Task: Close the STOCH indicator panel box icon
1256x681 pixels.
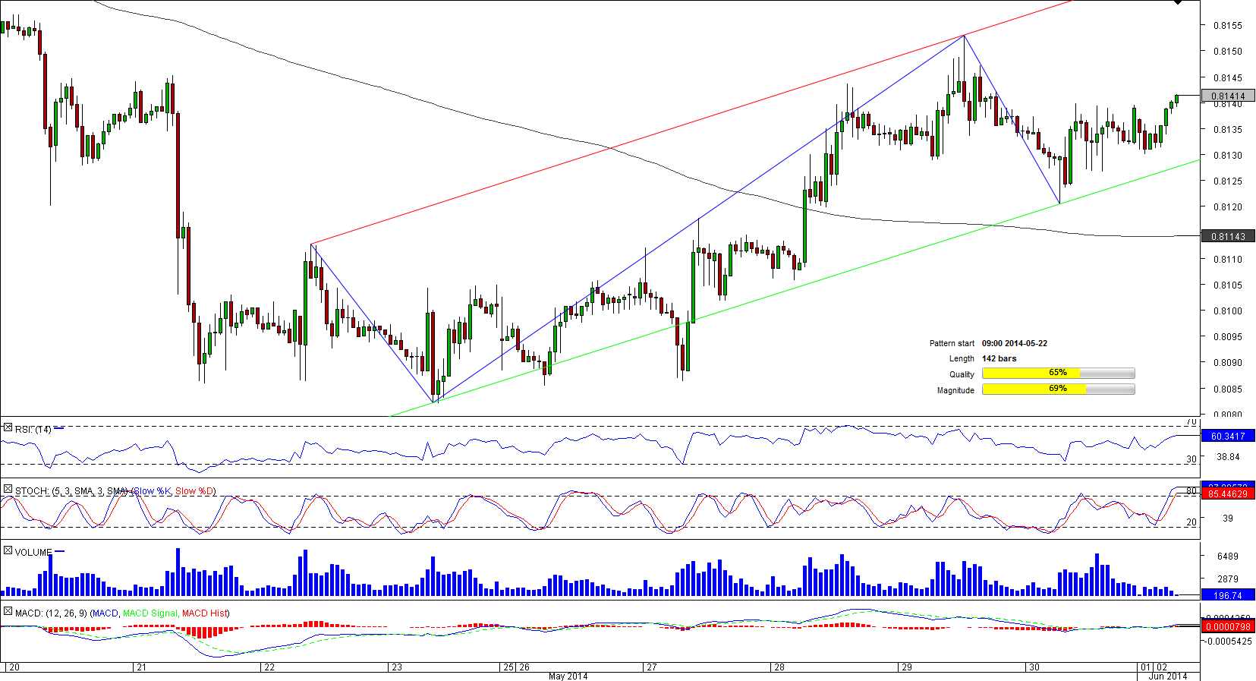Action: [8, 490]
